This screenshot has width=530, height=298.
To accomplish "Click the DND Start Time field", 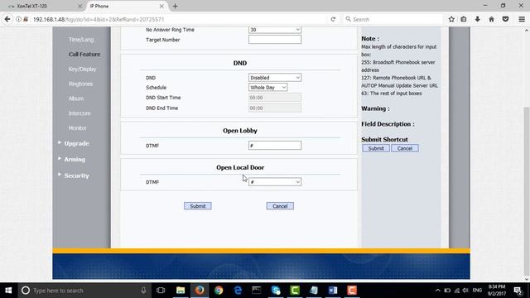I will pos(275,98).
